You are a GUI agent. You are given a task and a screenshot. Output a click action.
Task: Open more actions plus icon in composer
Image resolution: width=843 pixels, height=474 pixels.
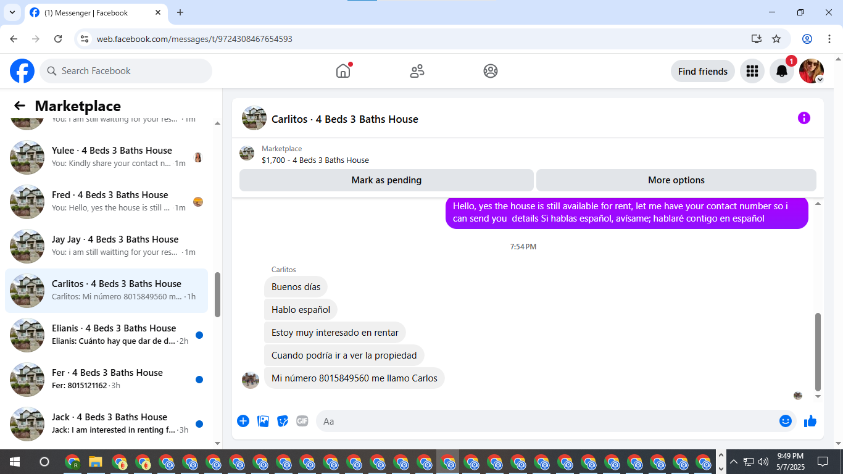point(243,421)
